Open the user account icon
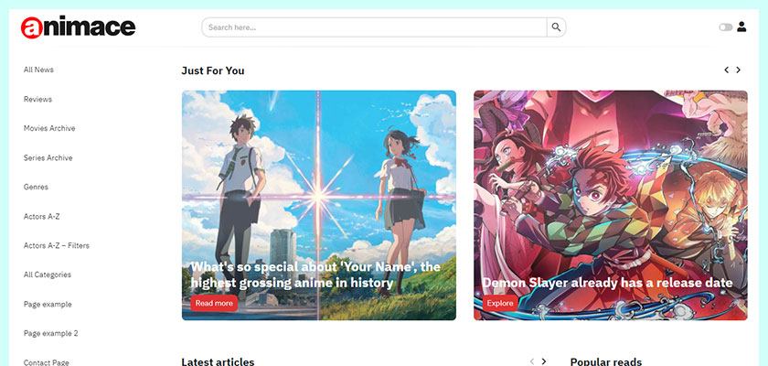This screenshot has height=366, width=768. click(741, 27)
